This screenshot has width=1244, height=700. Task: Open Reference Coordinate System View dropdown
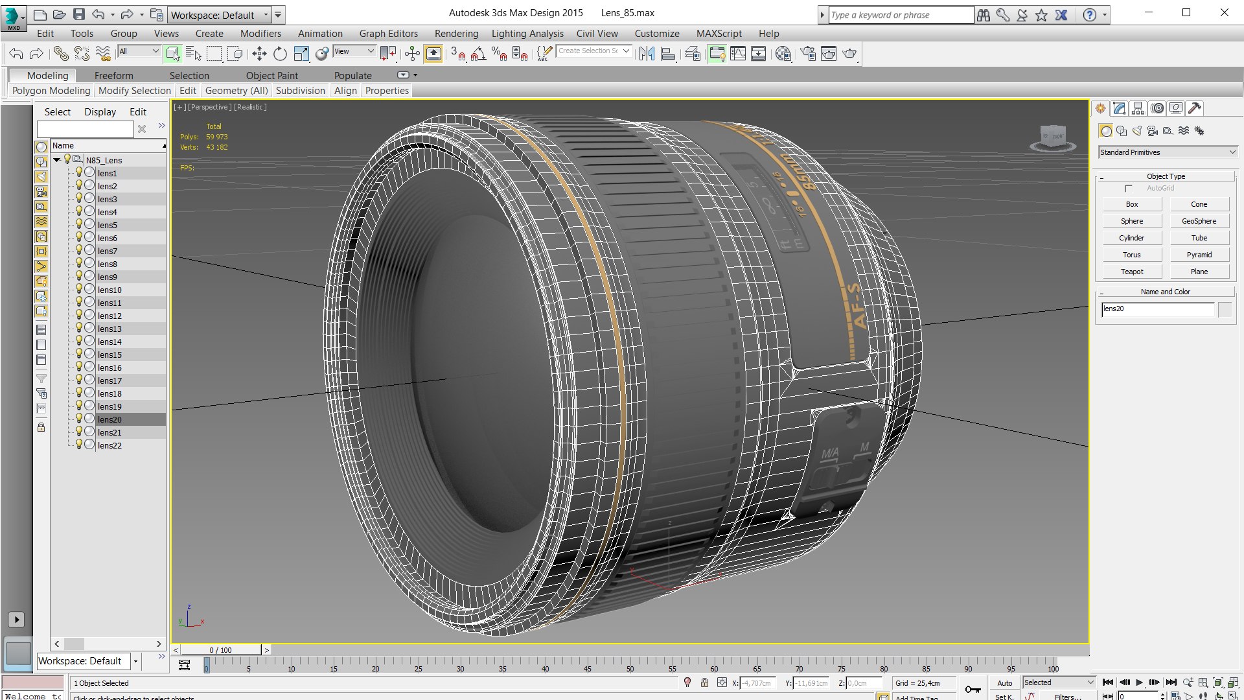point(354,51)
